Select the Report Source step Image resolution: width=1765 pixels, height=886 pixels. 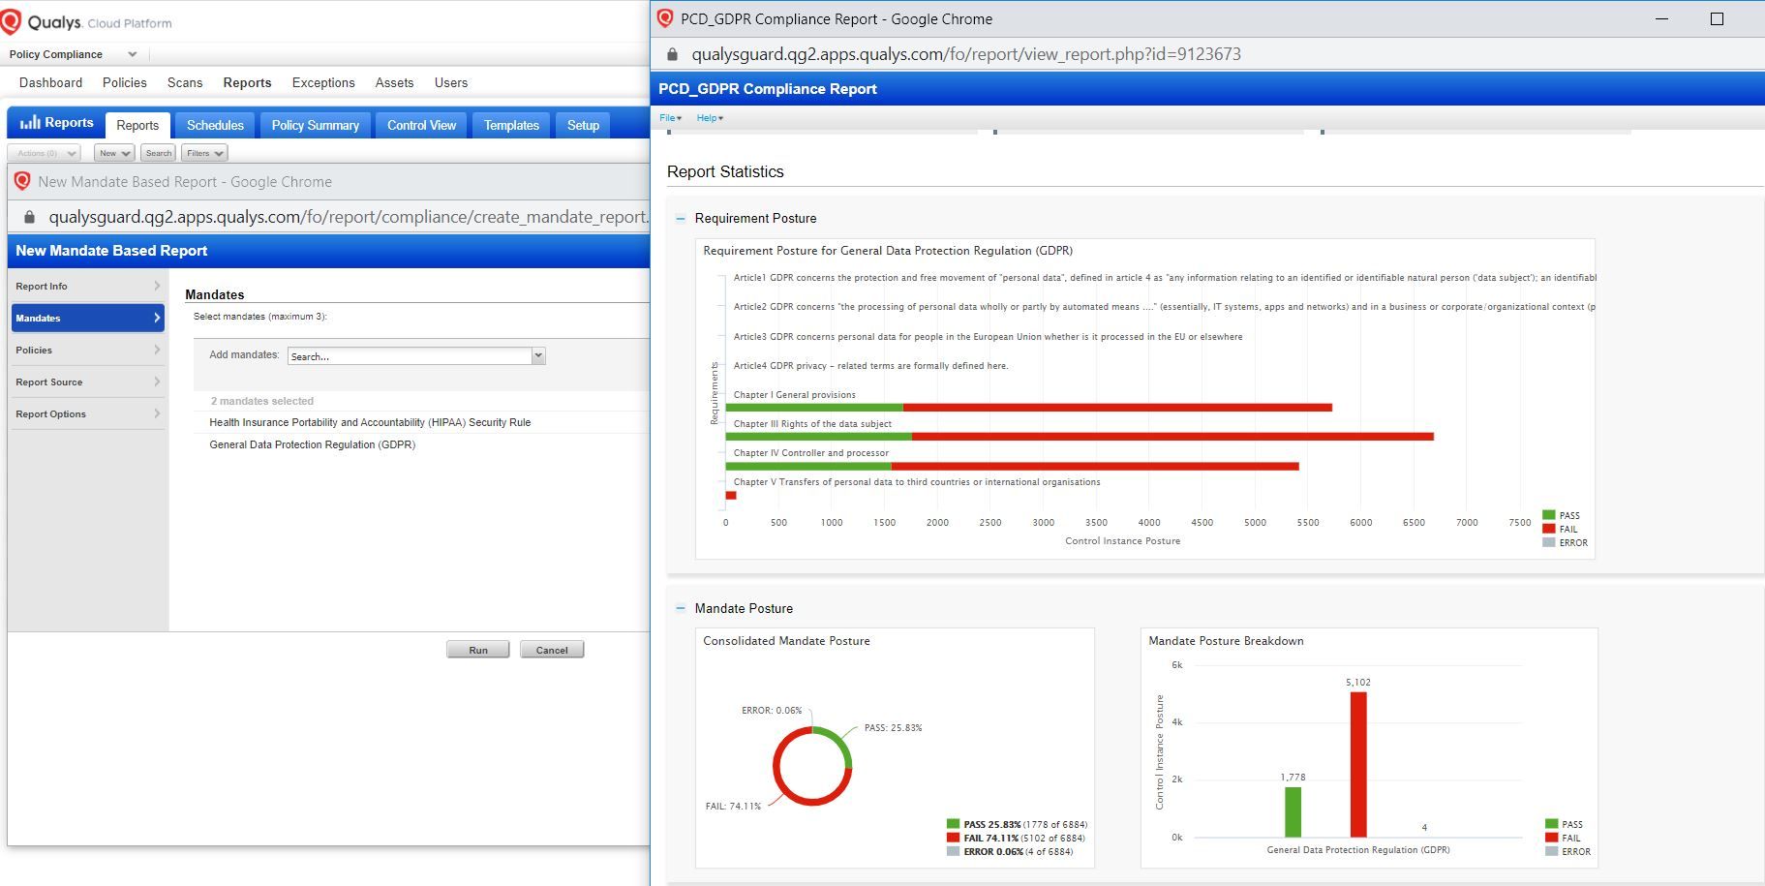pyautogui.click(x=88, y=382)
